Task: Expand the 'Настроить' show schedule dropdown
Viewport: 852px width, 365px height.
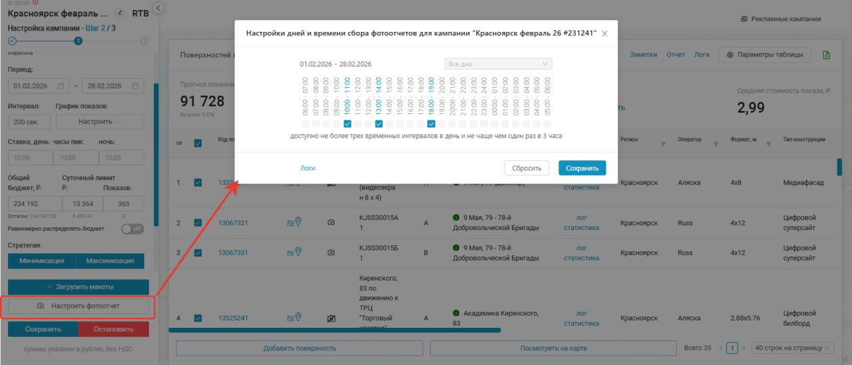Action: click(x=100, y=122)
